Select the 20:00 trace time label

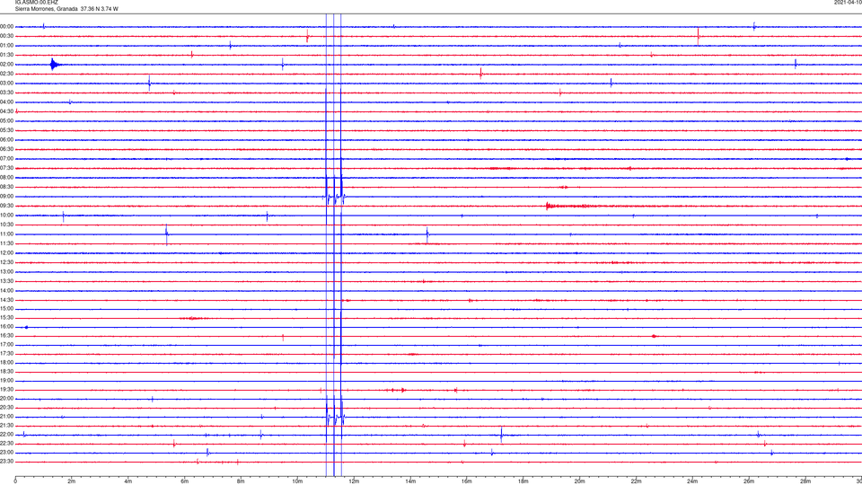(x=7, y=399)
